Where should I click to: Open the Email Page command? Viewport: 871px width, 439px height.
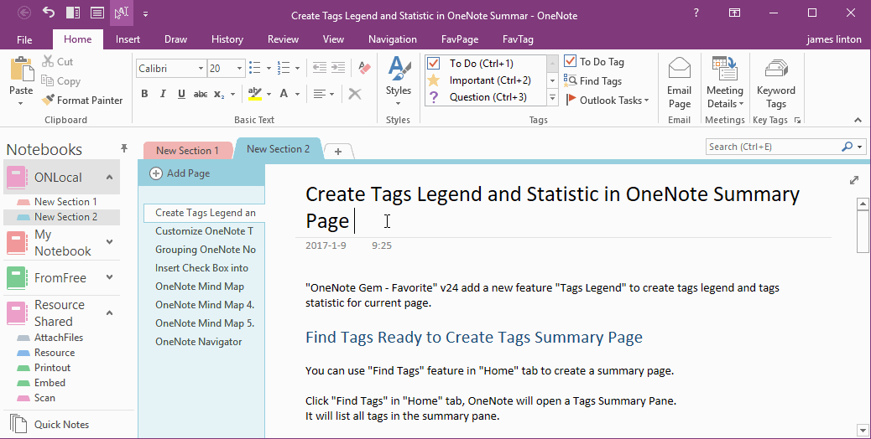tap(679, 84)
